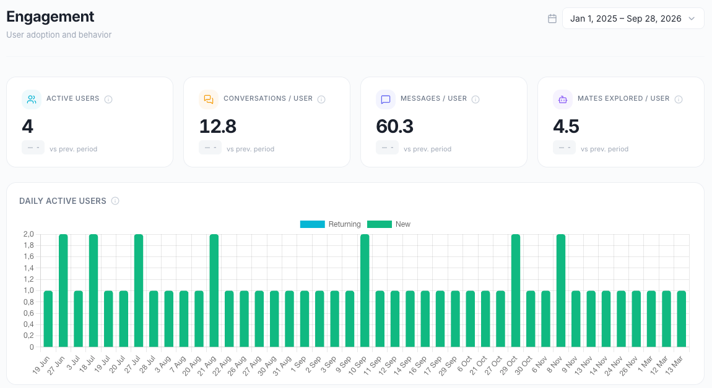Image resolution: width=712 pixels, height=388 pixels.
Task: Click the change badge under Conversations / User
Action: point(211,147)
